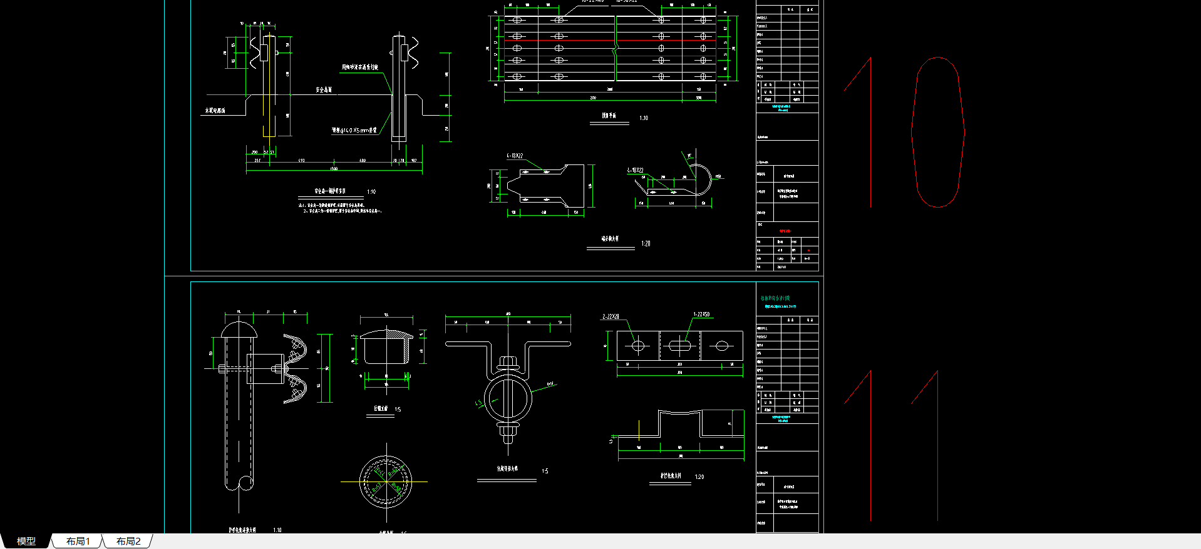
Task: Switch to the 模型 tab
Action: [x=26, y=541]
